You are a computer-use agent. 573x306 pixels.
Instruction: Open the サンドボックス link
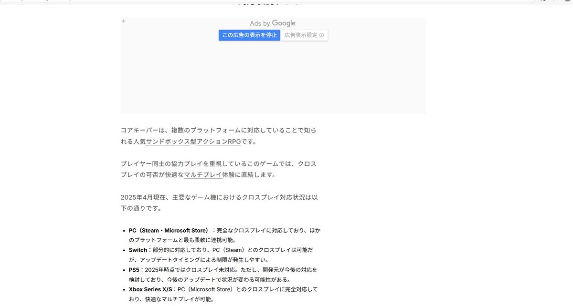[x=168, y=142]
